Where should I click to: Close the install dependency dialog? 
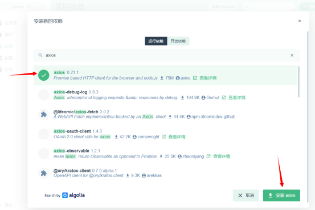[x=299, y=21]
